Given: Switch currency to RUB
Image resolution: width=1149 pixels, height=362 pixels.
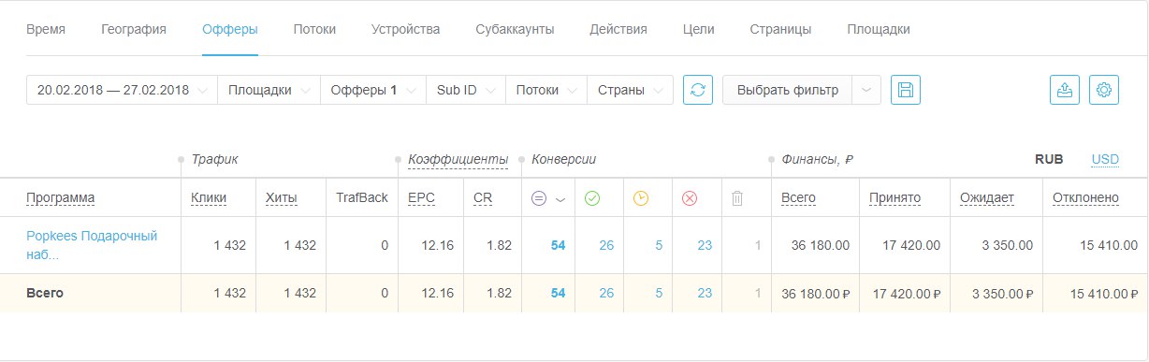Looking at the screenshot, I should point(1049,160).
